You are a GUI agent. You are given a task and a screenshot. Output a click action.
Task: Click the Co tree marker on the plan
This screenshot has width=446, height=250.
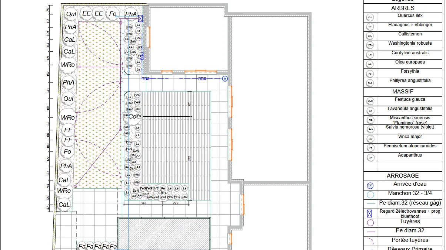tap(132, 116)
